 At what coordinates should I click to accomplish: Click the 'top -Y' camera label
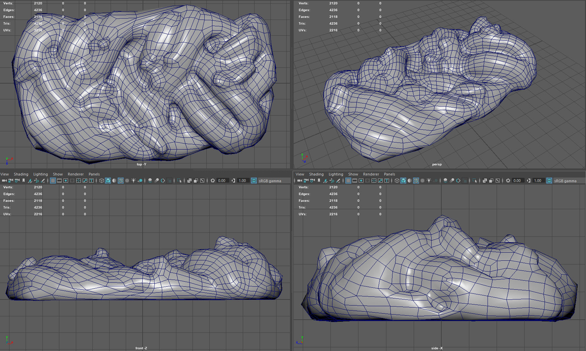coord(141,164)
